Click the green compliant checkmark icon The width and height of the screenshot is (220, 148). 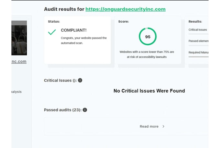(x=52, y=32)
